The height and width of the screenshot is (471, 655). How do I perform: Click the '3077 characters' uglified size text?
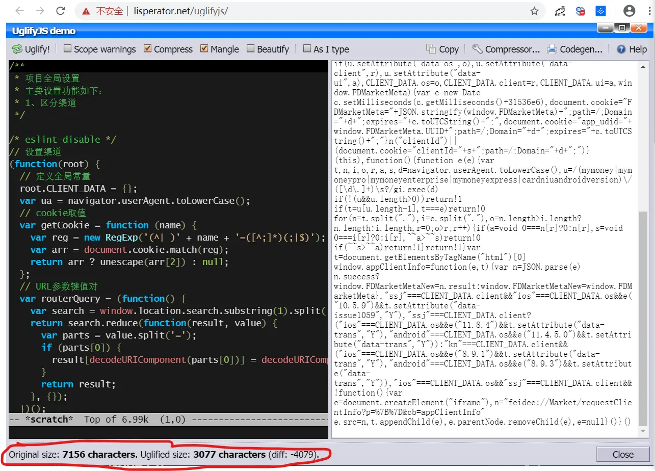coord(229,454)
